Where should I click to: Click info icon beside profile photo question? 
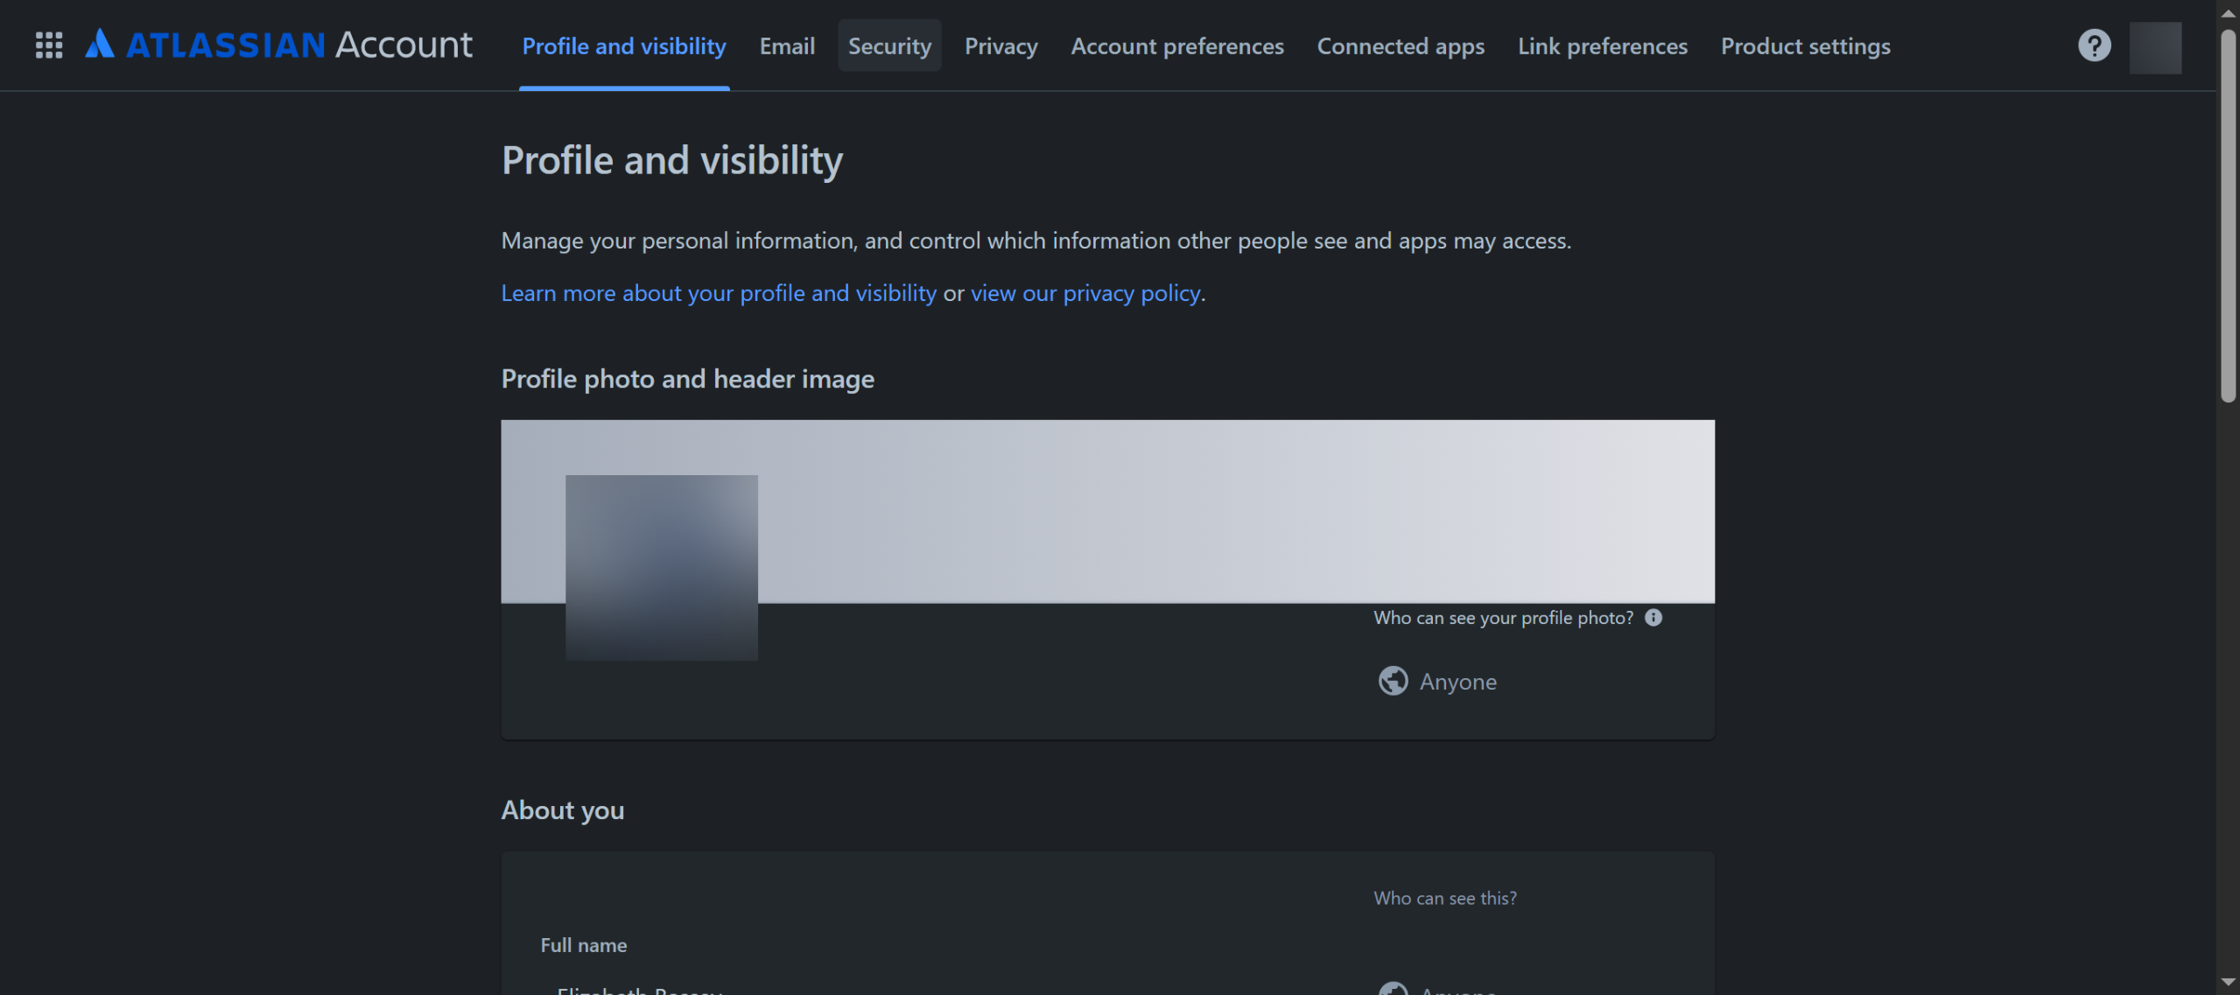[1653, 618]
